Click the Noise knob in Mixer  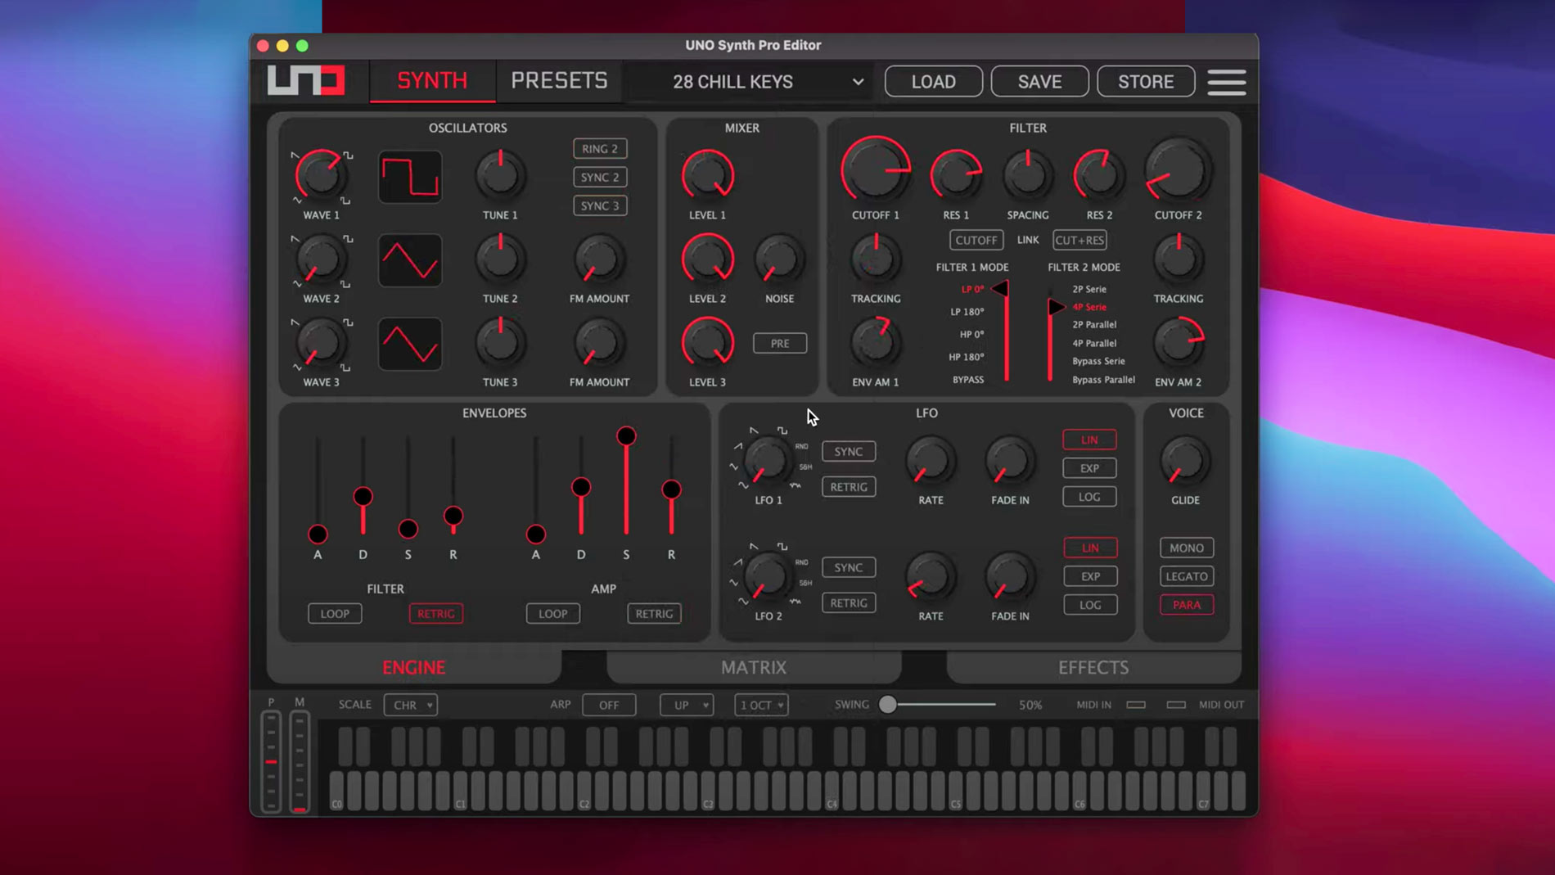tap(779, 259)
